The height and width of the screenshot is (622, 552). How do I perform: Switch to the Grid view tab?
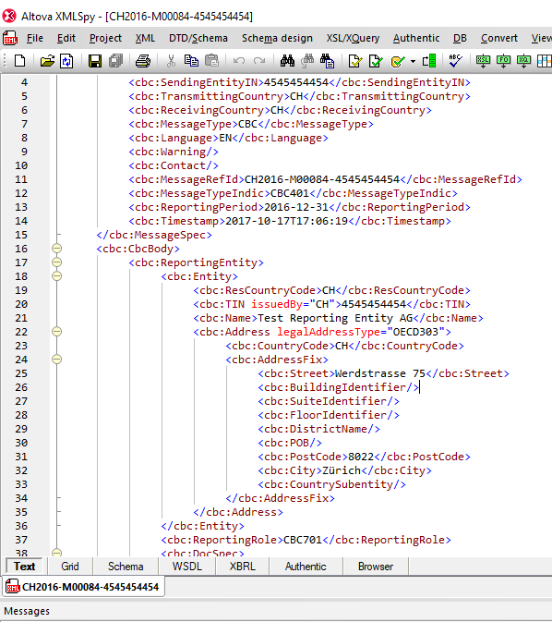point(70,567)
